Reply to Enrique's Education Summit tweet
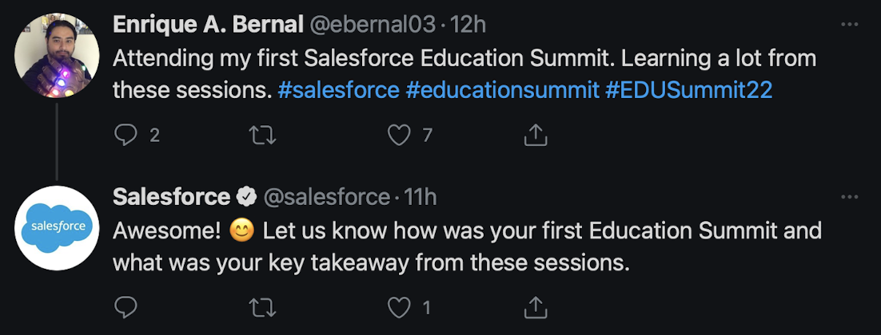 (x=126, y=136)
